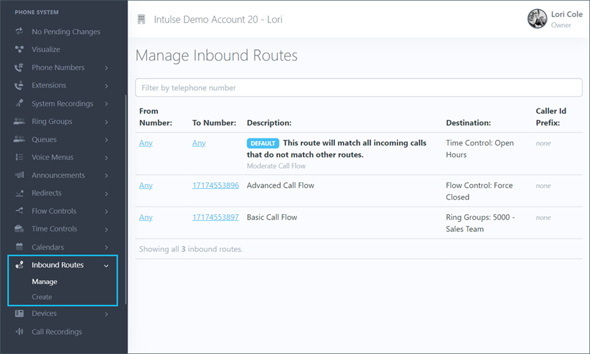Expand the Phone Numbers chevron

(106, 68)
